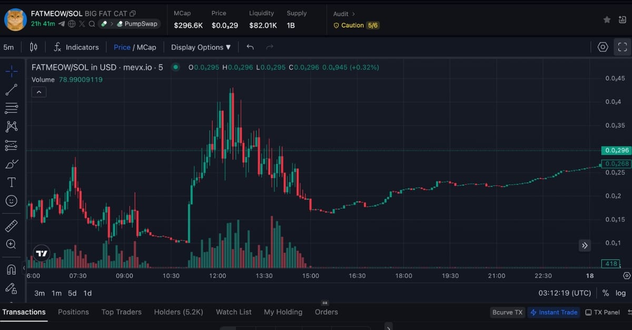Click the FATMEOW/SOL in USD chart title

pyautogui.click(x=97, y=67)
